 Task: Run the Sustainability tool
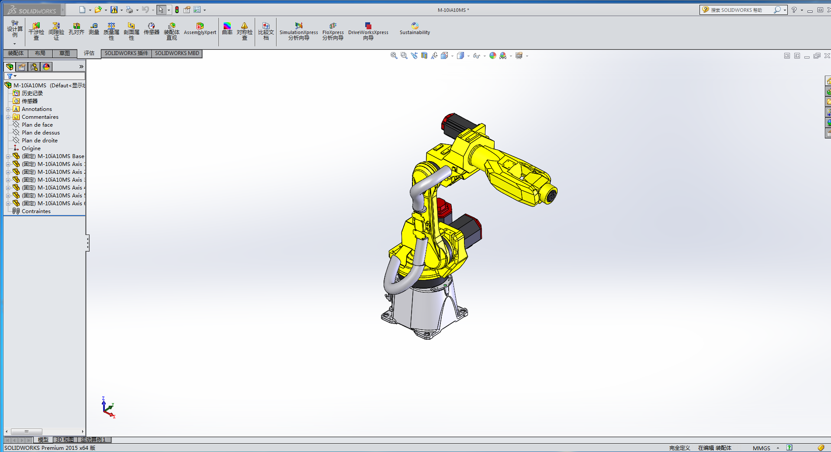point(414,30)
